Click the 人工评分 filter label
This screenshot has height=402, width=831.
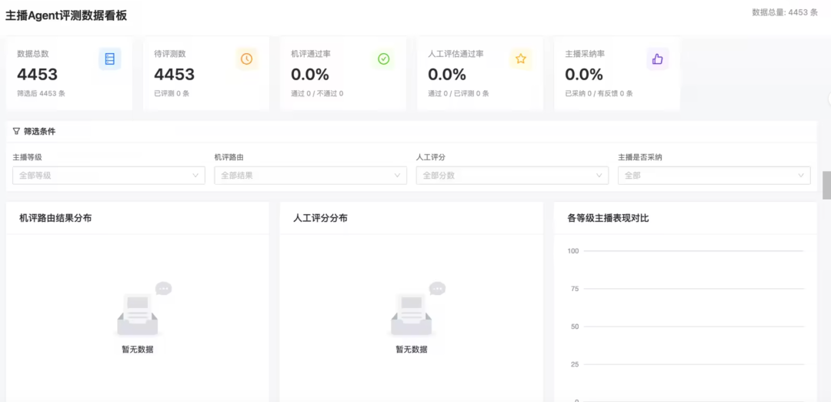pyautogui.click(x=431, y=158)
